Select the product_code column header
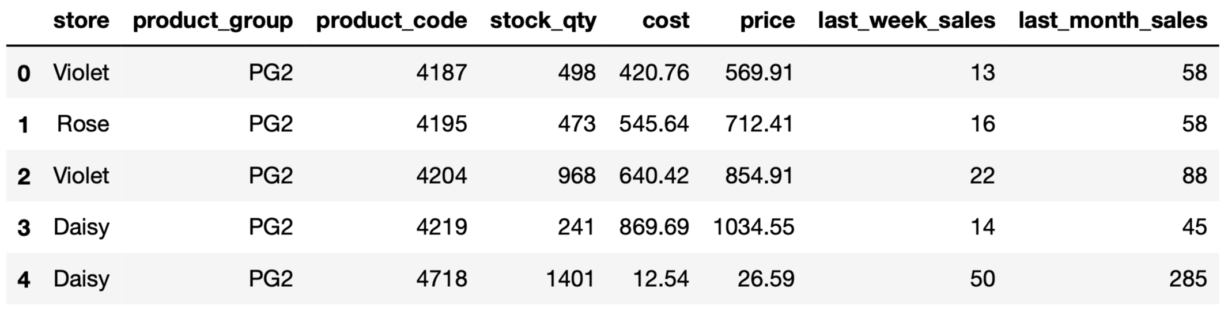This screenshot has width=1224, height=311. pos(391,21)
